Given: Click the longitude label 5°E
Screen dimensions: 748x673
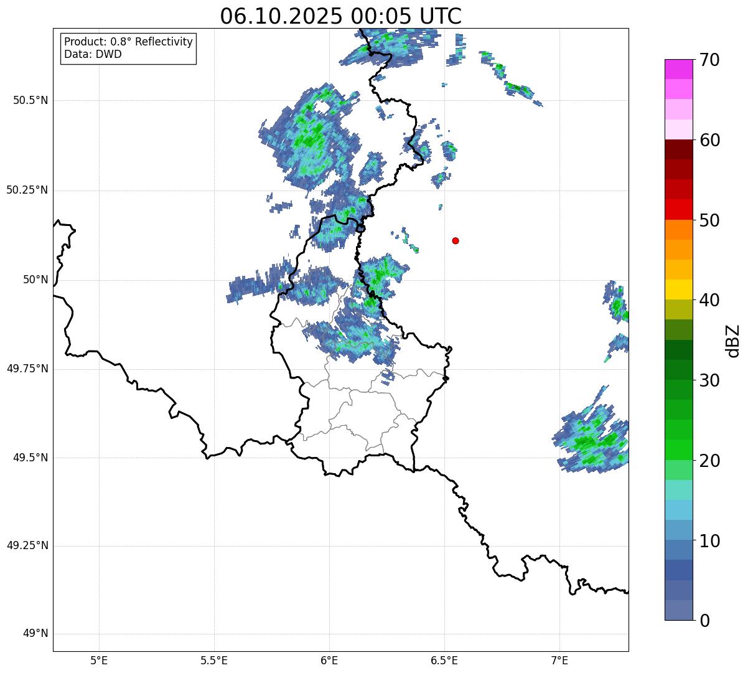Looking at the screenshot, I should tap(99, 660).
